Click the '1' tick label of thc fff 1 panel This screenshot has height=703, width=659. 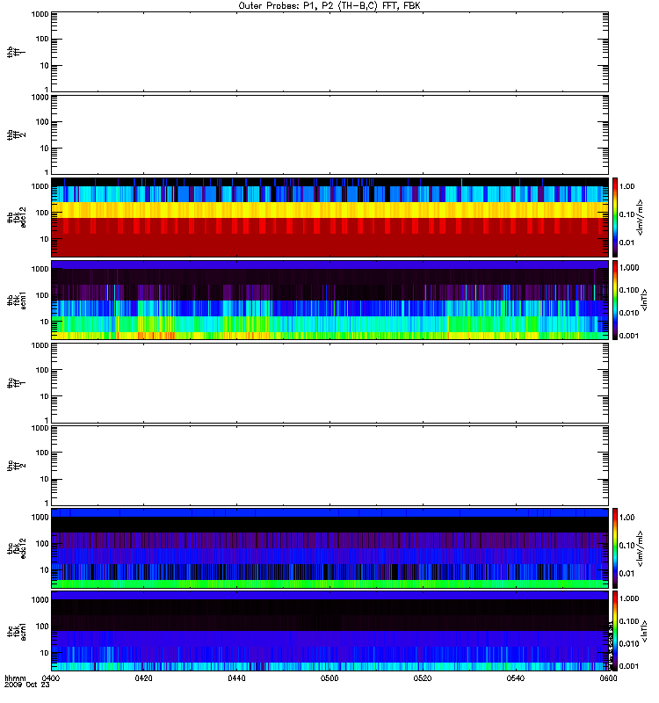[47, 420]
